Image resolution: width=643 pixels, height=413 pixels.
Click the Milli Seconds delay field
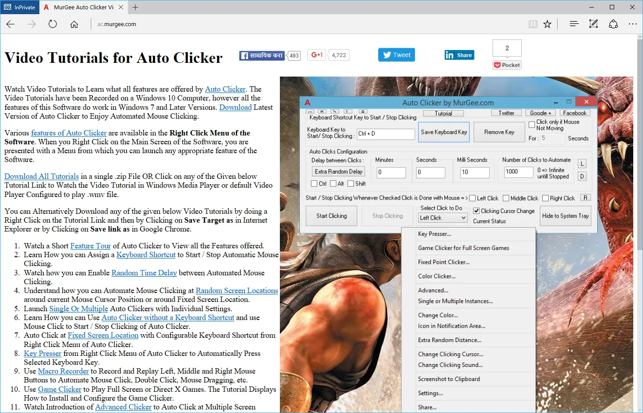tap(474, 172)
